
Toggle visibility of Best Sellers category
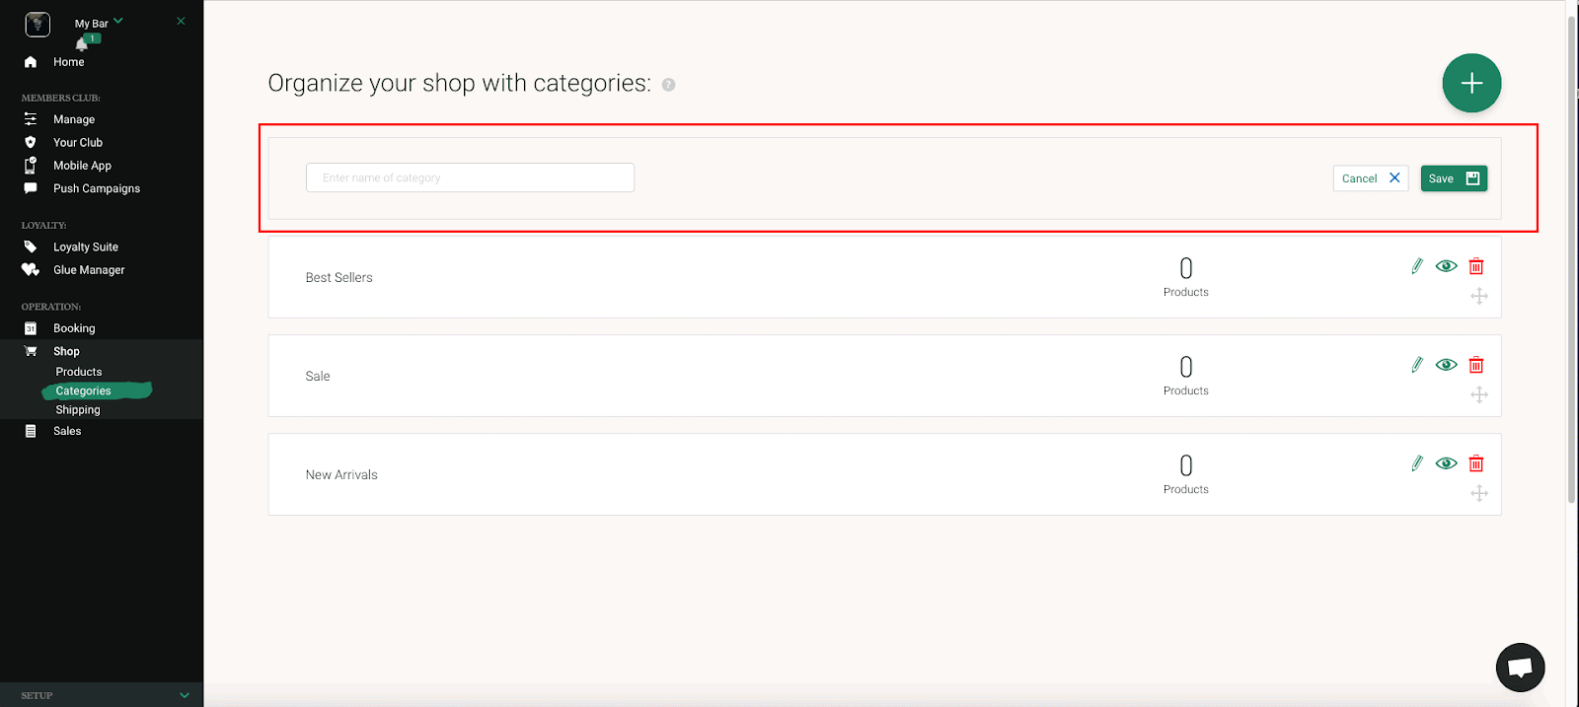1447,266
